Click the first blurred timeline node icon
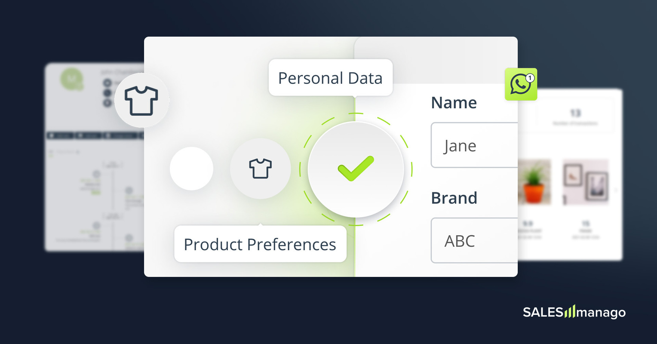Screen dimensions: 657x344 pyautogui.click(x=96, y=174)
